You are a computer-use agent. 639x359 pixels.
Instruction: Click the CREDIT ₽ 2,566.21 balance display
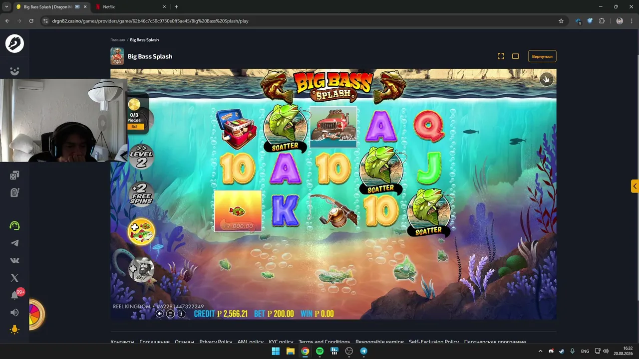pos(221,314)
